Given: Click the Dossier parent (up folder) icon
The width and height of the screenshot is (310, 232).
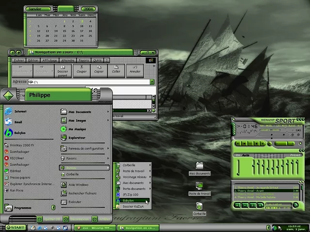Looking at the screenshot, I should pos(62,70).
